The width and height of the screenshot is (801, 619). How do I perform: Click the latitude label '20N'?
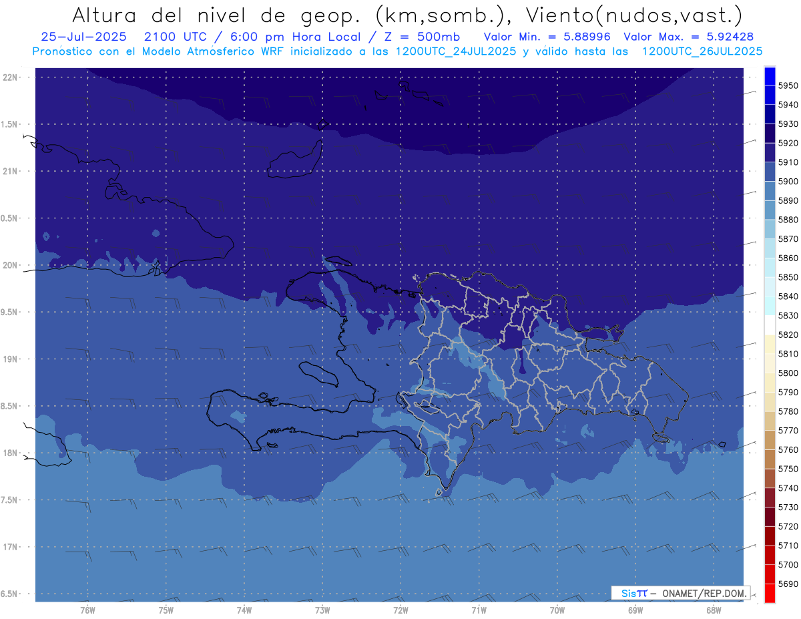11,265
